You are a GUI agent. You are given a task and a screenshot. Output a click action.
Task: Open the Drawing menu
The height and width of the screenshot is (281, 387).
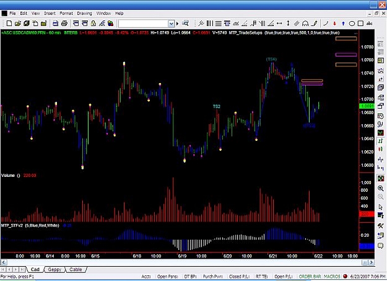(84, 14)
